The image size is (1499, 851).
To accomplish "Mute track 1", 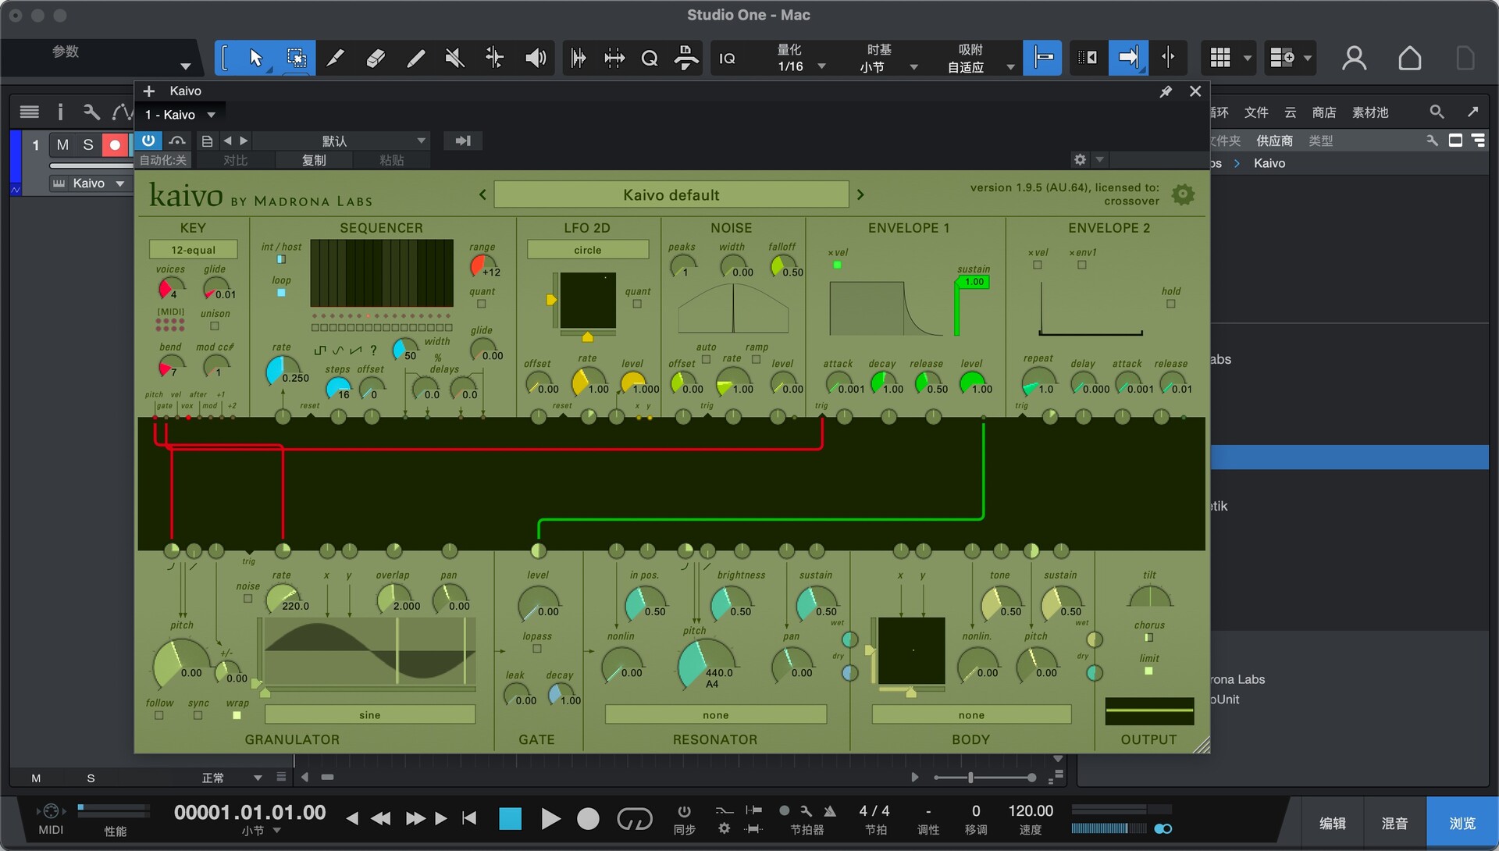I will coord(63,144).
